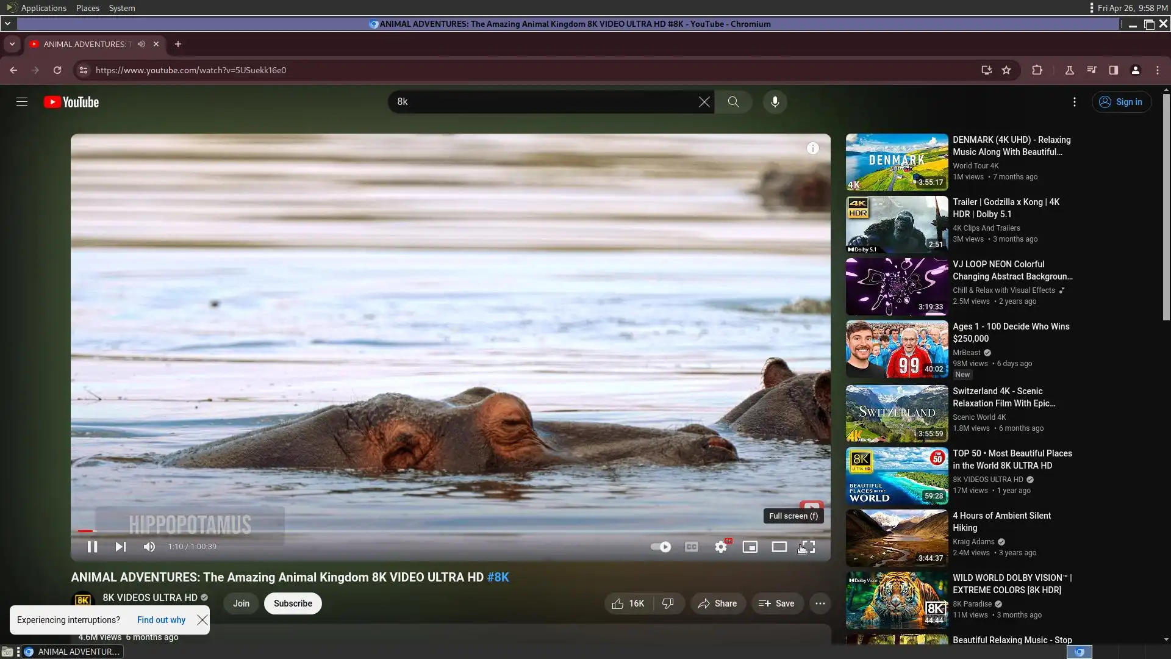Skip to the next video
Image resolution: width=1171 pixels, height=659 pixels.
(121, 547)
